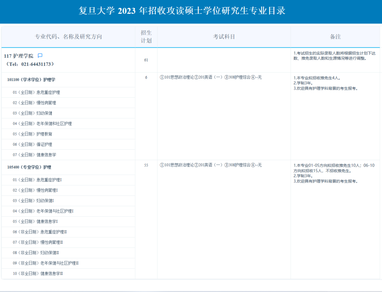Select 04（全日制）老年保健和社区护理 direction
This screenshot has height=292, width=382.
coord(42,124)
